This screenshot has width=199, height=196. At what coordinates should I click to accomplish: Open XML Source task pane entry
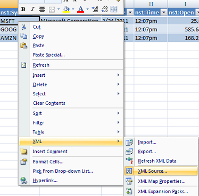tap(161, 171)
